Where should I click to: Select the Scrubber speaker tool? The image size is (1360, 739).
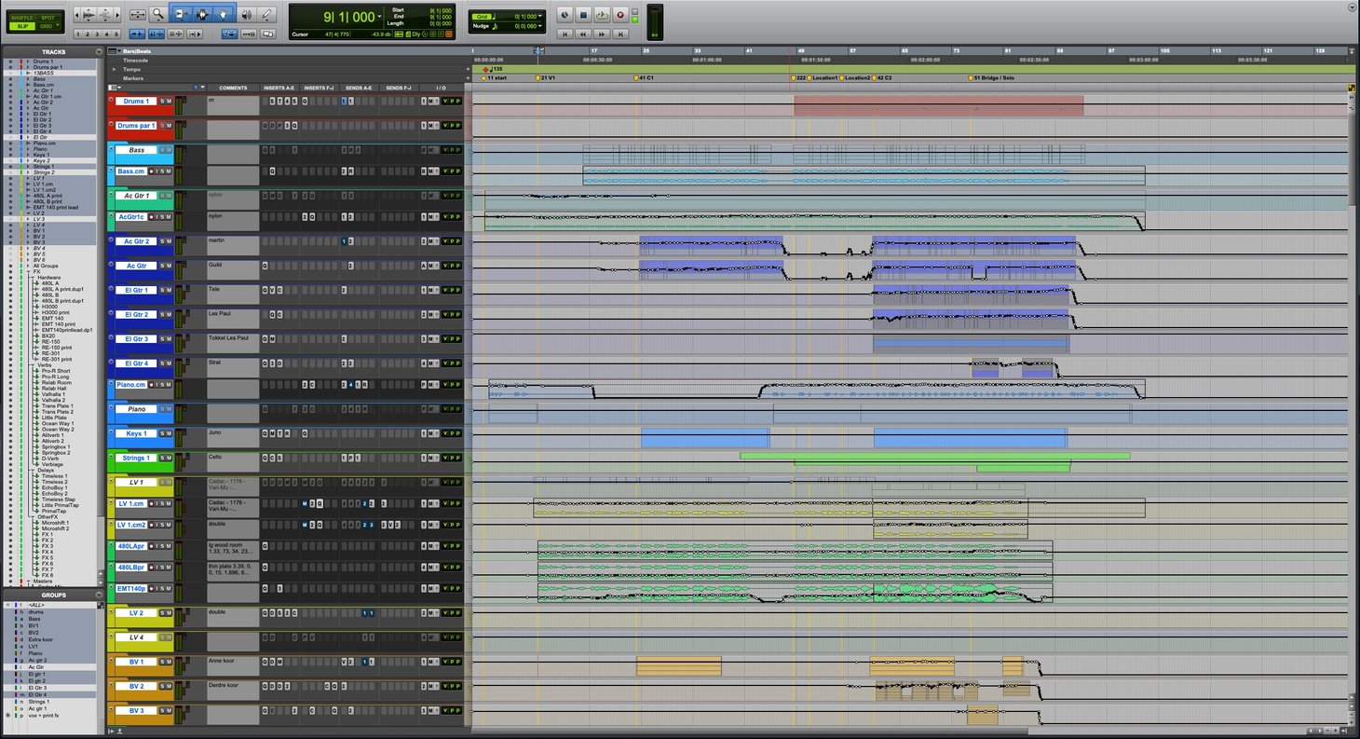tap(247, 14)
